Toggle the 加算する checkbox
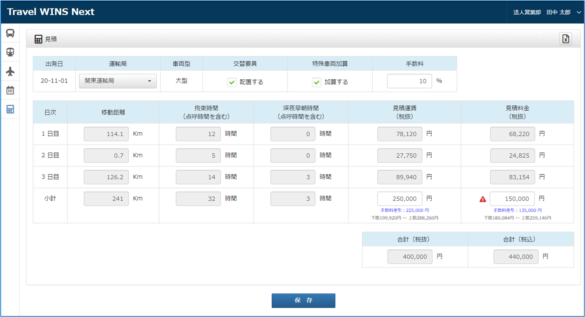 (x=317, y=82)
